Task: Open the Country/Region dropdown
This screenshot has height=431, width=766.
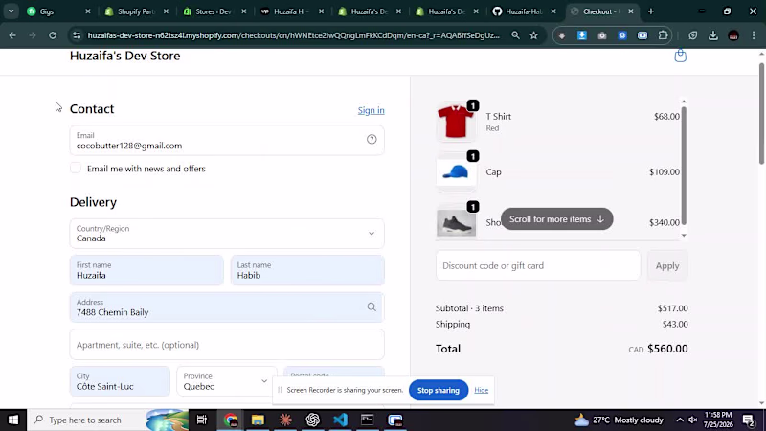Action: pos(227,234)
